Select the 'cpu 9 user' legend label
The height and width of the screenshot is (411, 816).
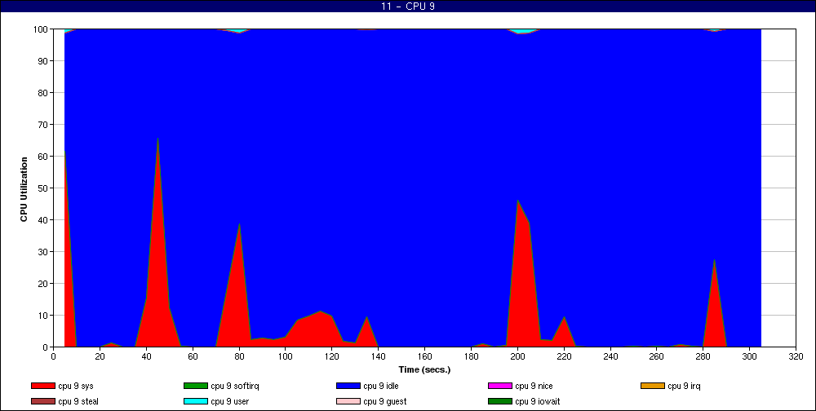229,402
